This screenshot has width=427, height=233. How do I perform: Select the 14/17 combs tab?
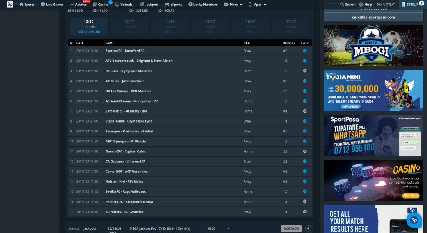coord(170,27)
